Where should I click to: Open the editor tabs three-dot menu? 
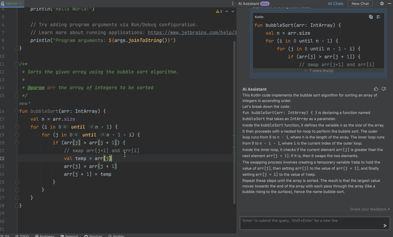click(232, 3)
